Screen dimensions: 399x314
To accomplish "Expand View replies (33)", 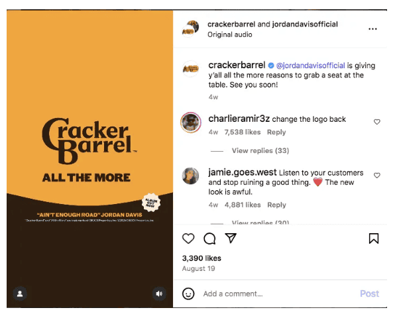I will (260, 150).
